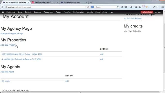The width and height of the screenshot is (165, 93).
Task: Open My Account Settings link
Action: 133,18
